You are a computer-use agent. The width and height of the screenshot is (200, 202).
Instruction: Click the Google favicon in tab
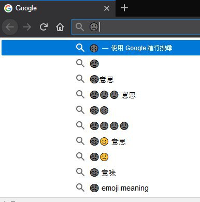tap(8, 8)
